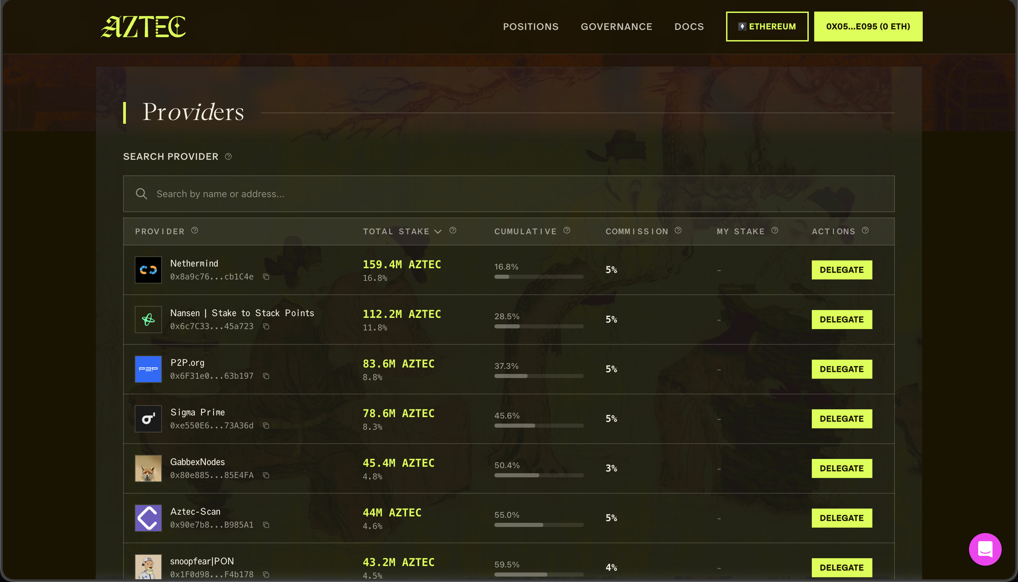Open the Docs link
Viewport: 1018px width, 582px height.
(x=689, y=27)
